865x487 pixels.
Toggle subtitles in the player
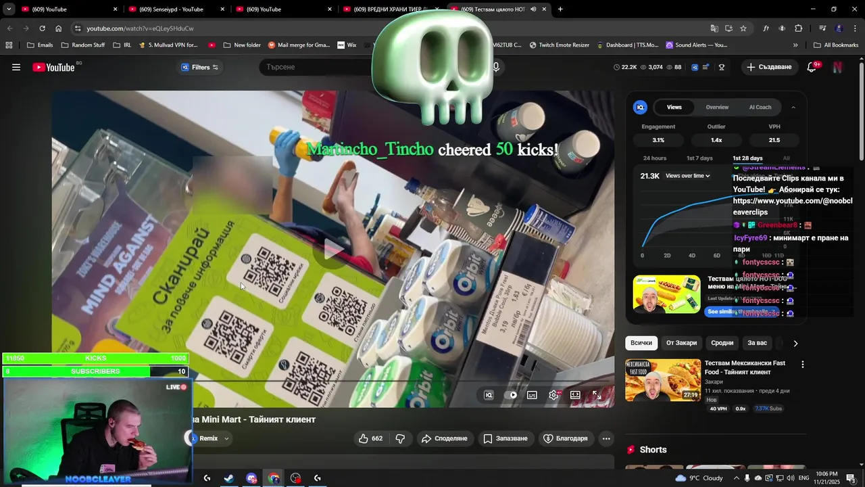(532, 395)
